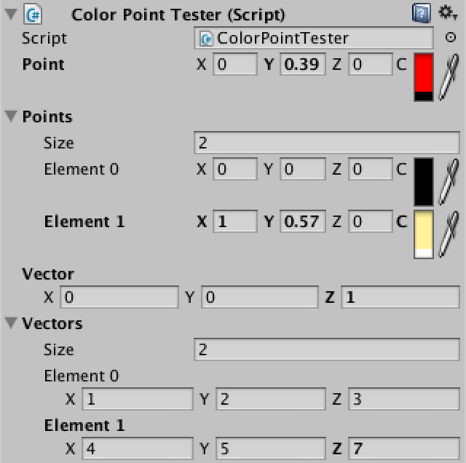Use the eyedropper for Points Element 1

pyautogui.click(x=449, y=234)
